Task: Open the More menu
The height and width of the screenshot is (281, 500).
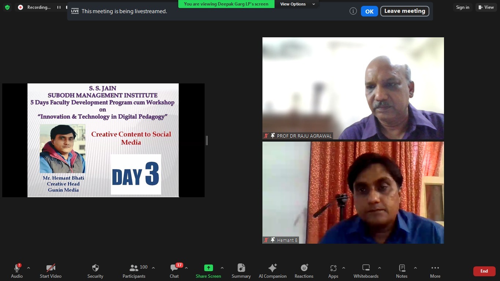Action: [x=435, y=271]
